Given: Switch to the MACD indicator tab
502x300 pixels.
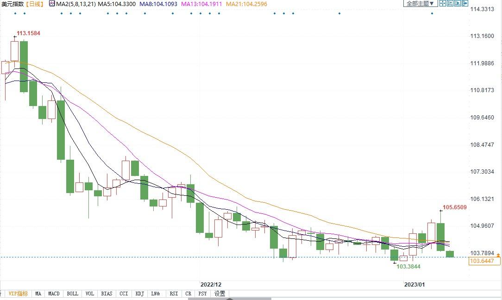Looking at the screenshot, I should coord(54,294).
